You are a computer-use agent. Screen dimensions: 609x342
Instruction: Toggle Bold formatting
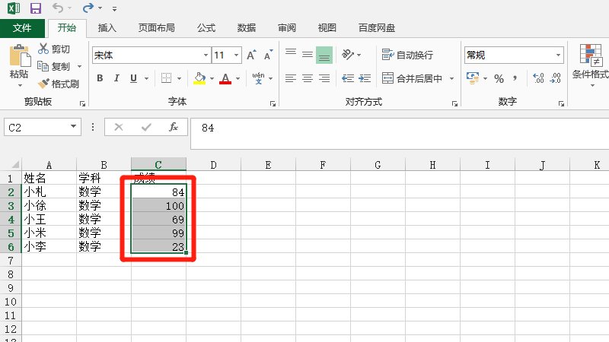point(100,78)
